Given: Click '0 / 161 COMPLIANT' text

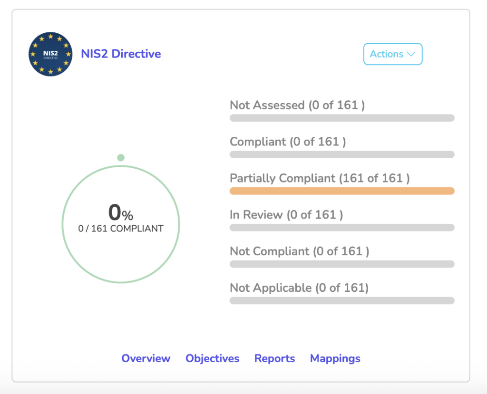Looking at the screenshot, I should [x=121, y=229].
